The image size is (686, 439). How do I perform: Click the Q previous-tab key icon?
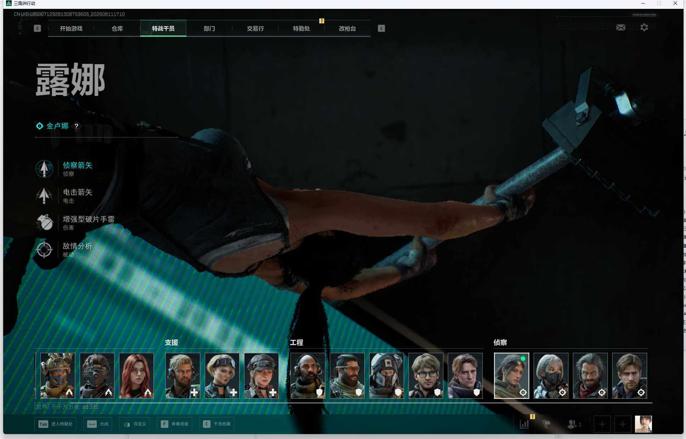click(37, 28)
